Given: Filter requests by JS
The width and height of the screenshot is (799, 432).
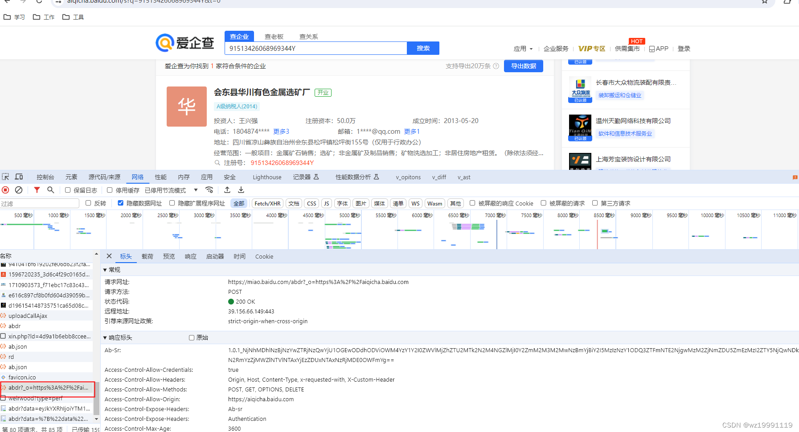Looking at the screenshot, I should [x=327, y=203].
